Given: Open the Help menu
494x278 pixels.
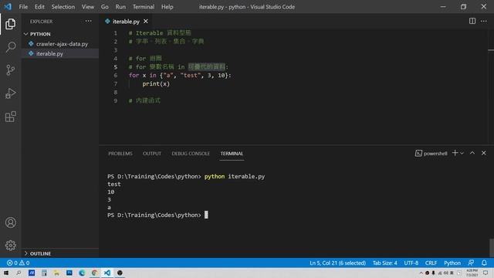Looking at the screenshot, I should pos(167,7).
